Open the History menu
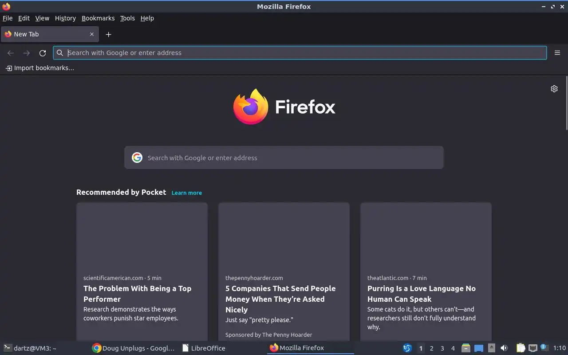This screenshot has height=355, width=568. point(65,18)
